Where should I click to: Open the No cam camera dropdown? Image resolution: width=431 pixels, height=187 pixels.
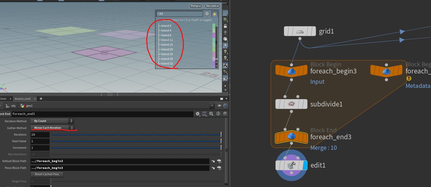coord(212,6)
